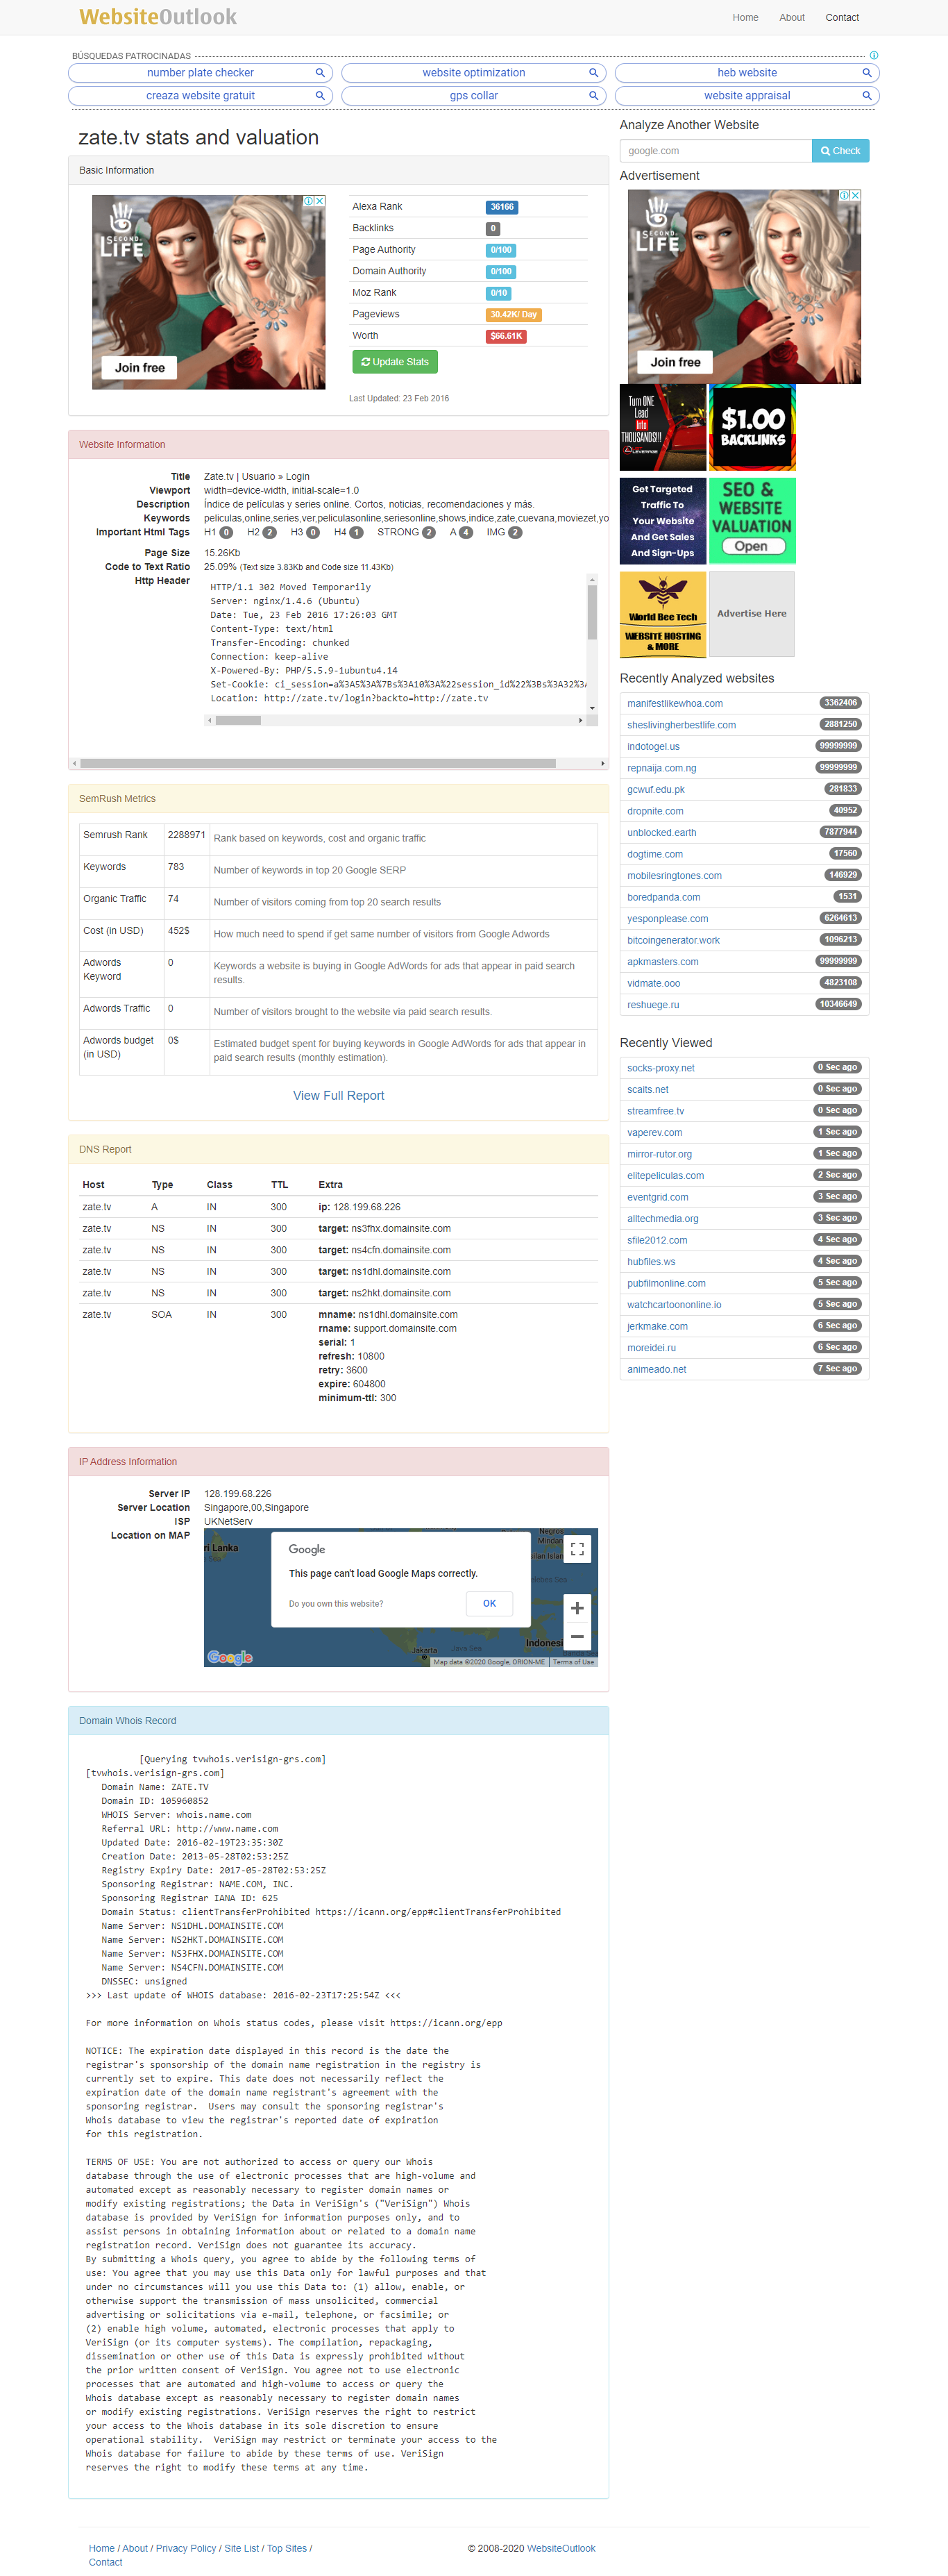Open the Get Targeted Traffic ad
Screen dimensions: 948x2576
[663, 521]
